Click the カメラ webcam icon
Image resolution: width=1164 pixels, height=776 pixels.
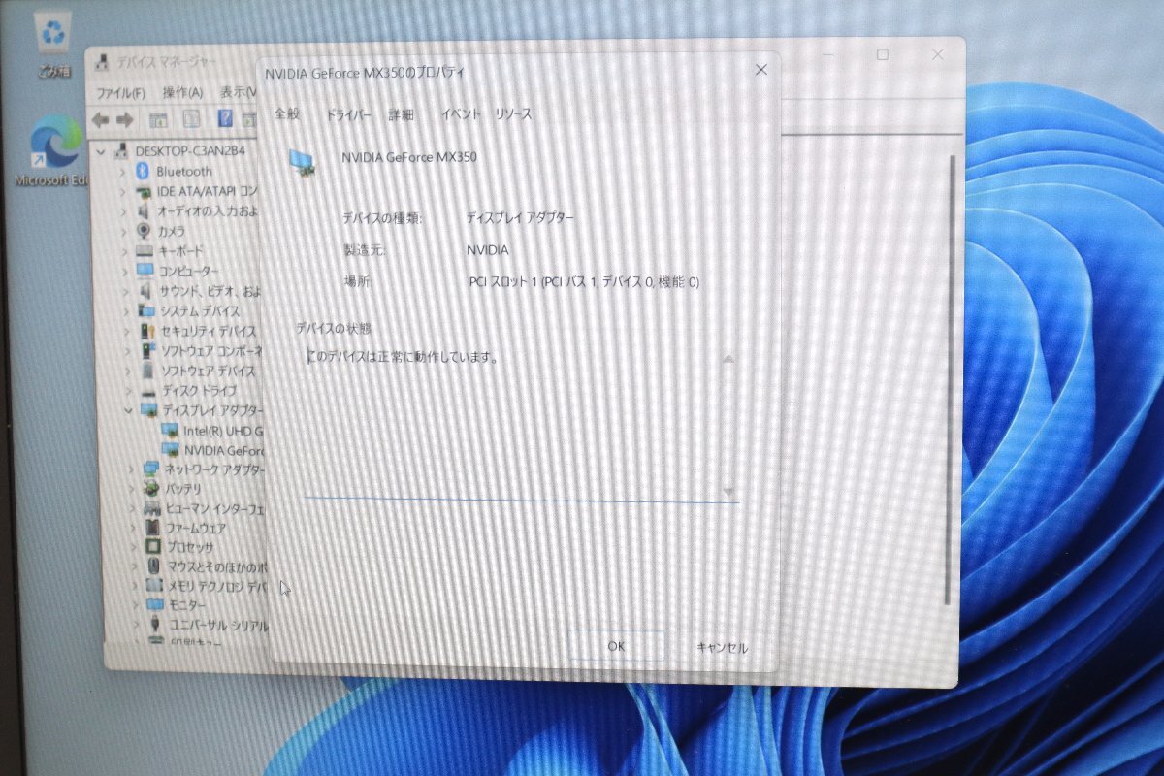point(144,231)
